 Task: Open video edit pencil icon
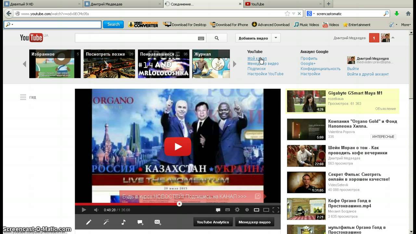point(88,222)
